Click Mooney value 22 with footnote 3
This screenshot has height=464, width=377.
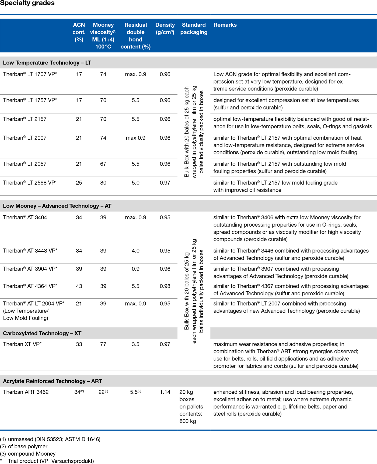click(103, 392)
